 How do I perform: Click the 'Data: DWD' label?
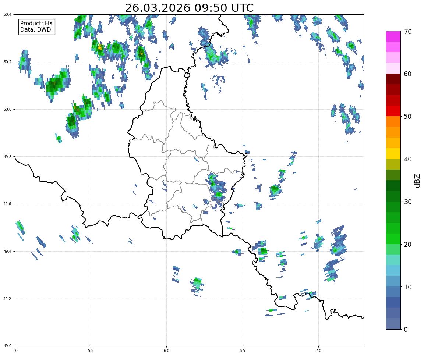[x=35, y=30]
